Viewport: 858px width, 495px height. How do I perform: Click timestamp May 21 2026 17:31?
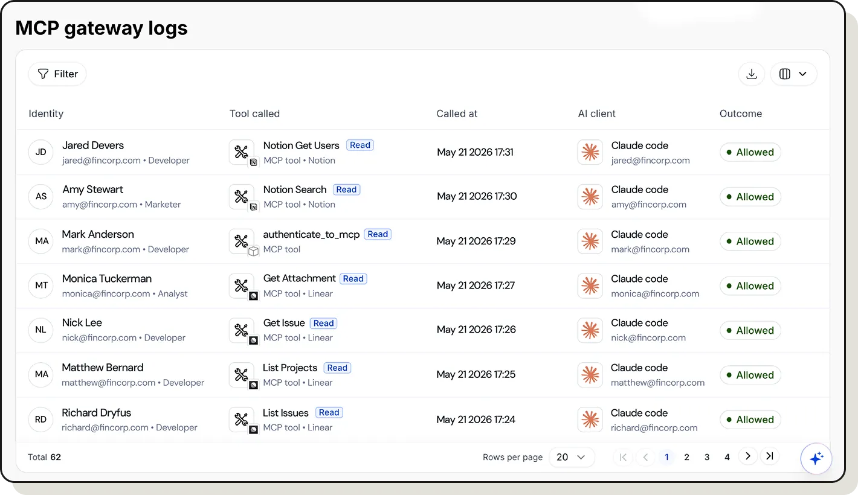(476, 152)
